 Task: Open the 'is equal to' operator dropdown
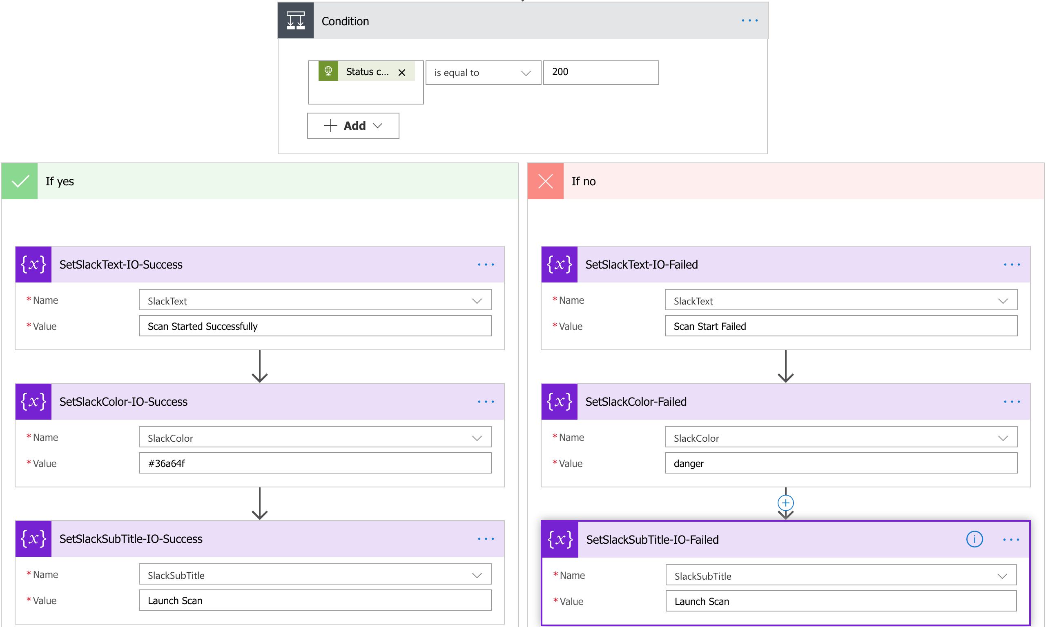click(483, 73)
